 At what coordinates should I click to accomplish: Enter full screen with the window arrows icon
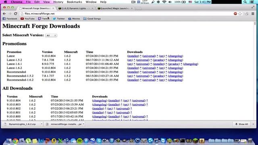click(253, 7)
